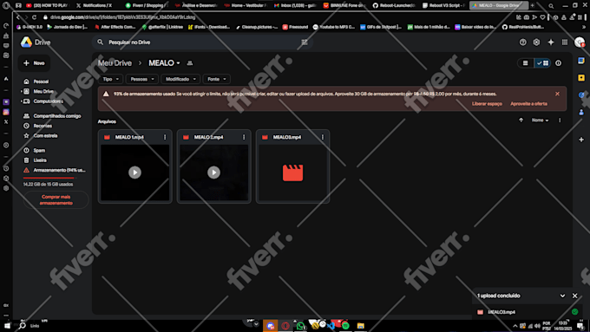Get add-ons with the plus icon
The width and height of the screenshot is (590, 332).
581,140
